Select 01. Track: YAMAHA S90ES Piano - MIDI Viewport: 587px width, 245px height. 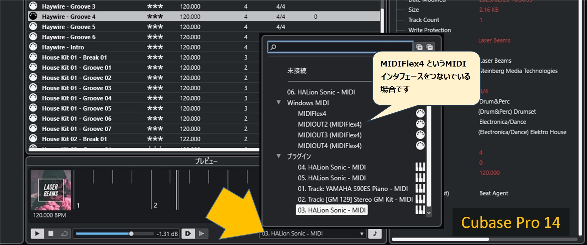click(352, 188)
